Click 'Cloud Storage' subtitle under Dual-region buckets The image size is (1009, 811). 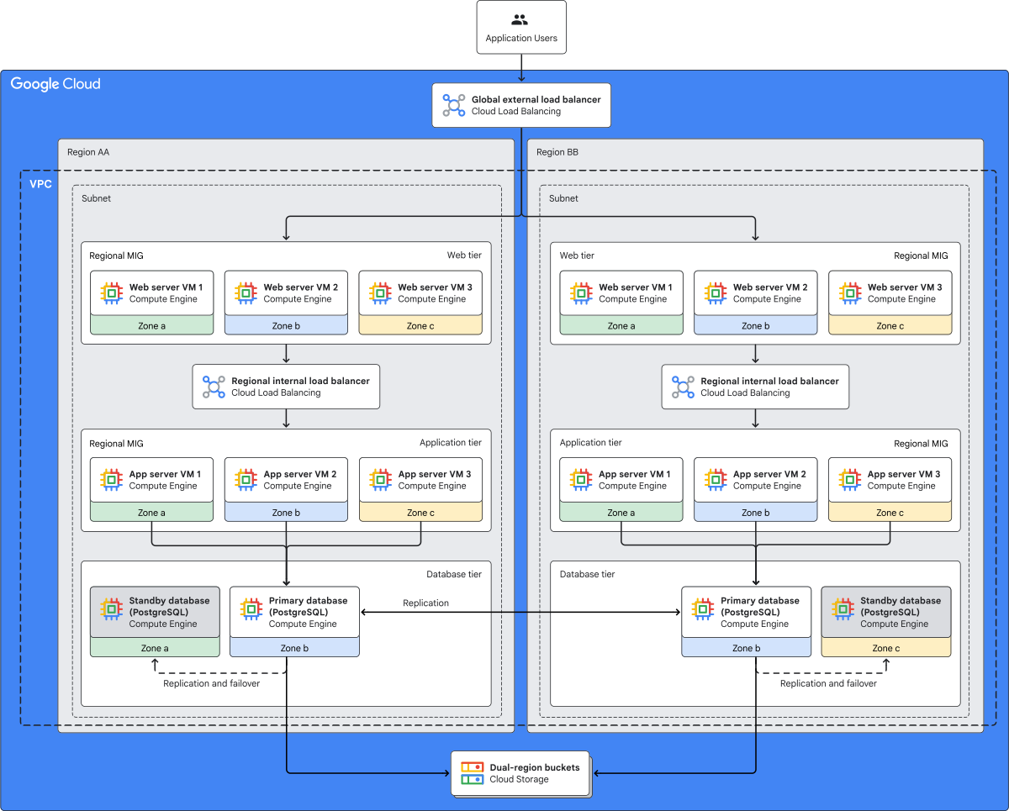point(520,779)
